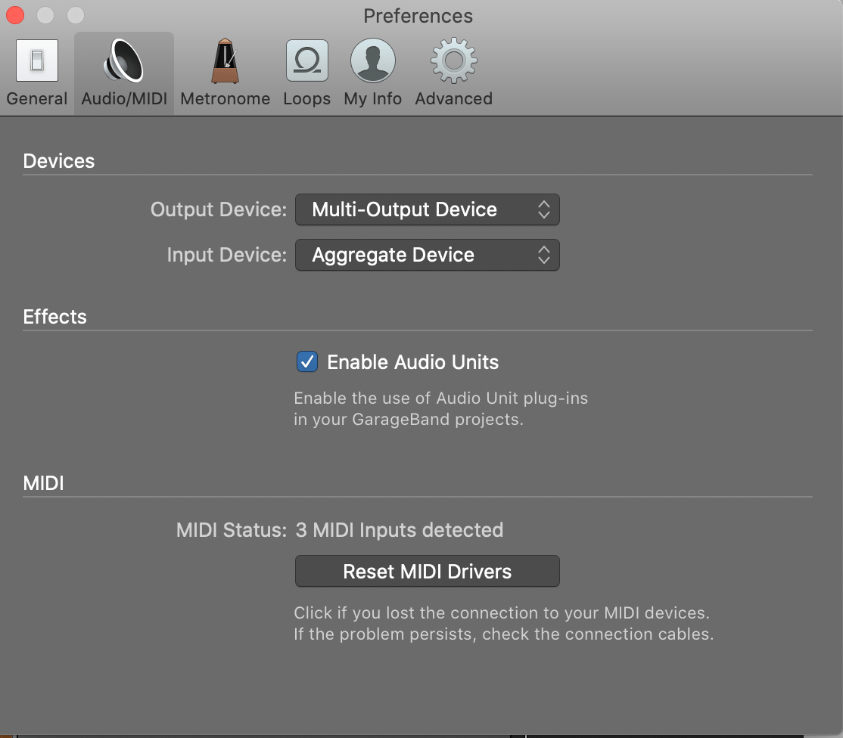Screen dimensions: 843x738
Task: Click the up-down arrows on Aggregate Device
Action: (x=543, y=256)
